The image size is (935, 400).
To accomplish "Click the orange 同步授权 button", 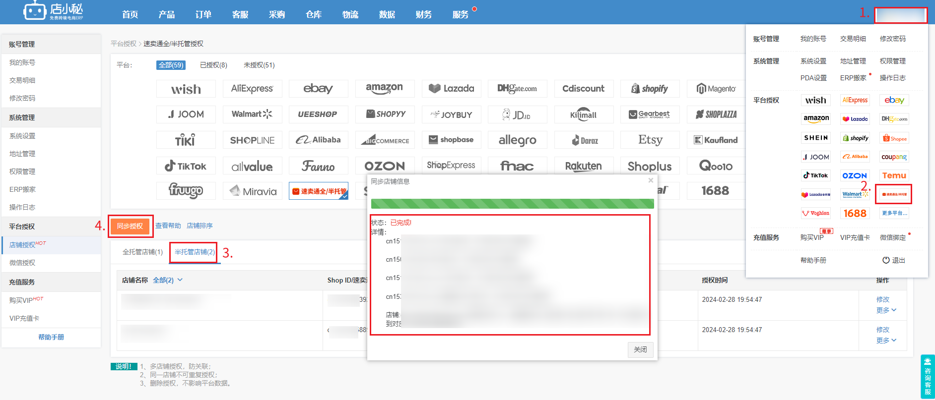I will [x=130, y=226].
